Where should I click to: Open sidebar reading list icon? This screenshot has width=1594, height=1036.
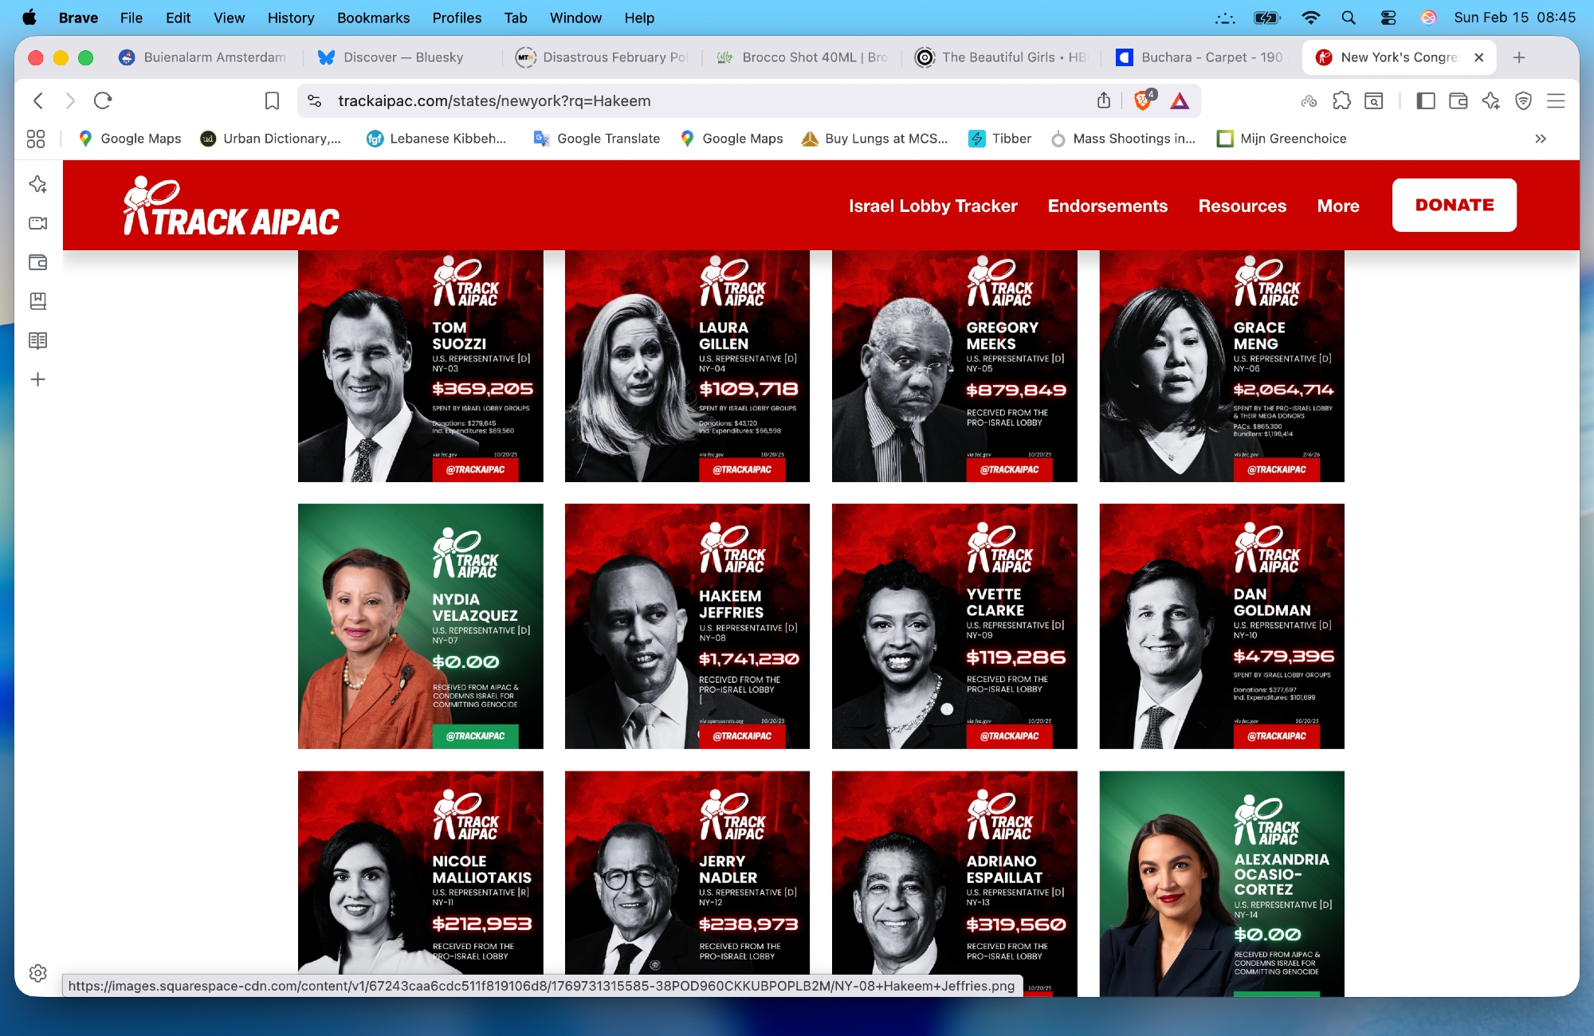37,340
